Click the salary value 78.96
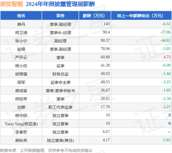172x153 pixels. click(x=105, y=49)
